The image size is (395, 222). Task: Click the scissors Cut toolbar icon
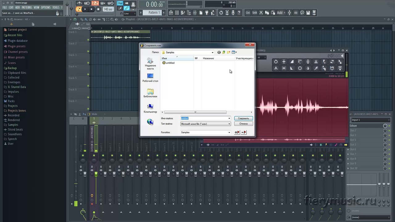tap(261, 13)
